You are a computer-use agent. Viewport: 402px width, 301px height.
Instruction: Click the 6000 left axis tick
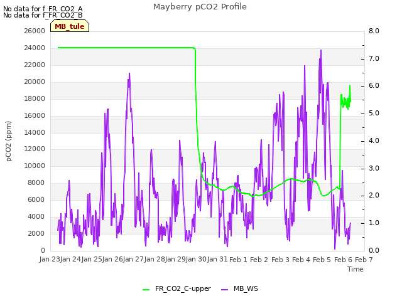pos(36,199)
